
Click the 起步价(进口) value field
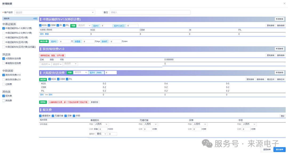[x=132, y=26]
